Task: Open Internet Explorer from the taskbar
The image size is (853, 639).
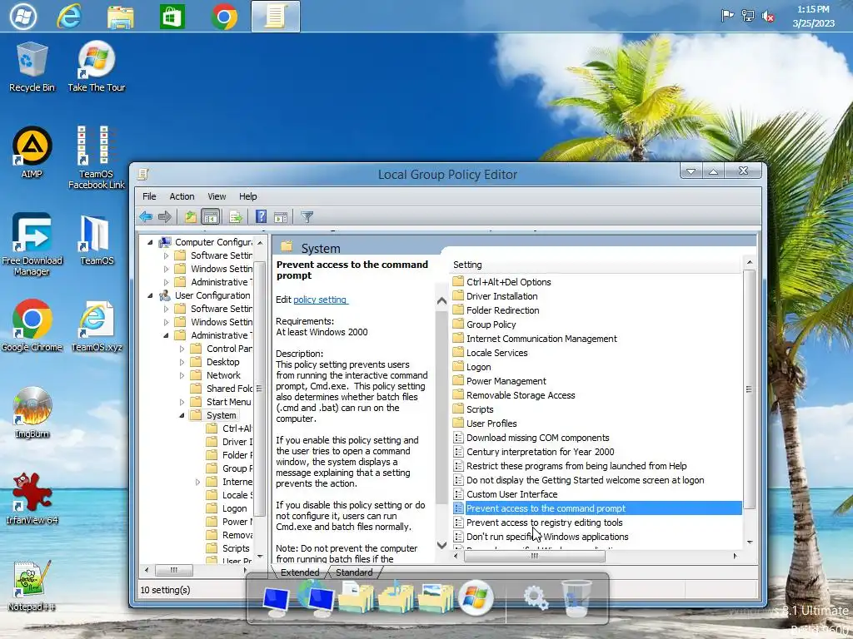Action: pyautogui.click(x=70, y=16)
